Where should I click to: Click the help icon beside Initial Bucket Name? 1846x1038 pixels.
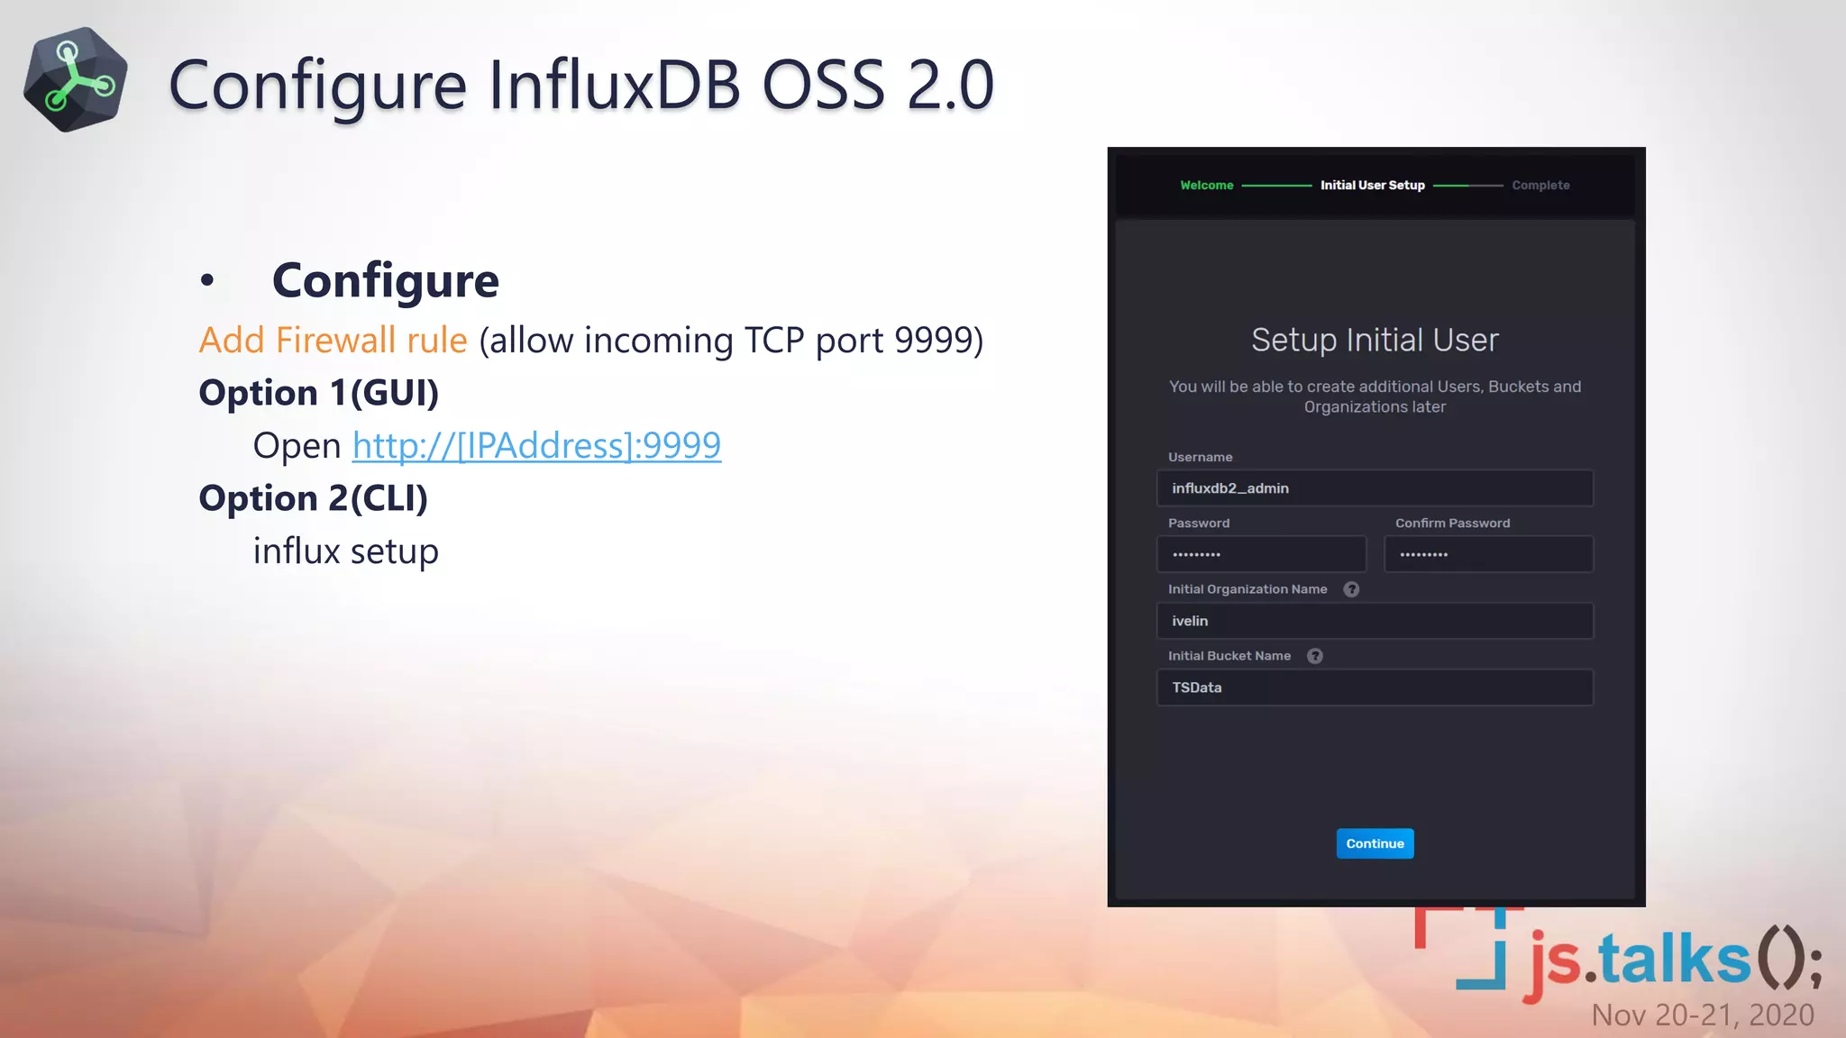pyautogui.click(x=1315, y=656)
